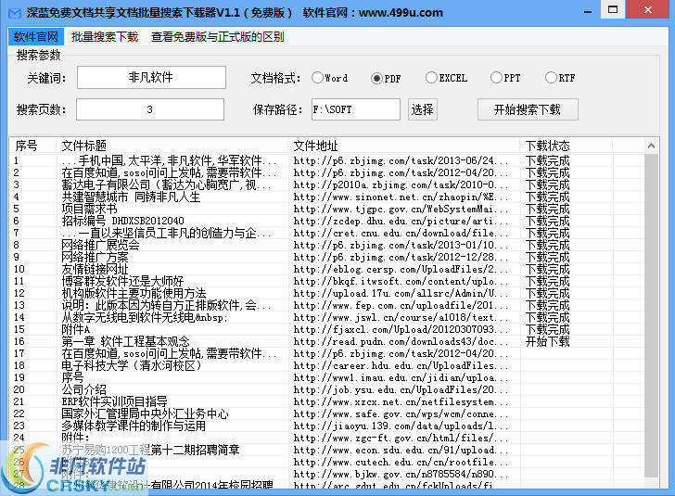This screenshot has height=496, width=675.
Task: Click URL http://www.safe.gov.cn/wps/wcm/conne...
Action: (x=401, y=414)
